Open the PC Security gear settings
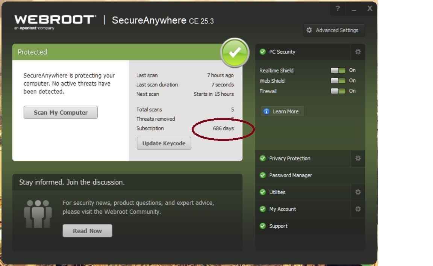The image size is (433, 266). pos(358,52)
